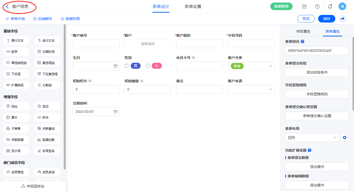354x191 pixels.
Task: Click the 保存 button
Action: click(326, 19)
